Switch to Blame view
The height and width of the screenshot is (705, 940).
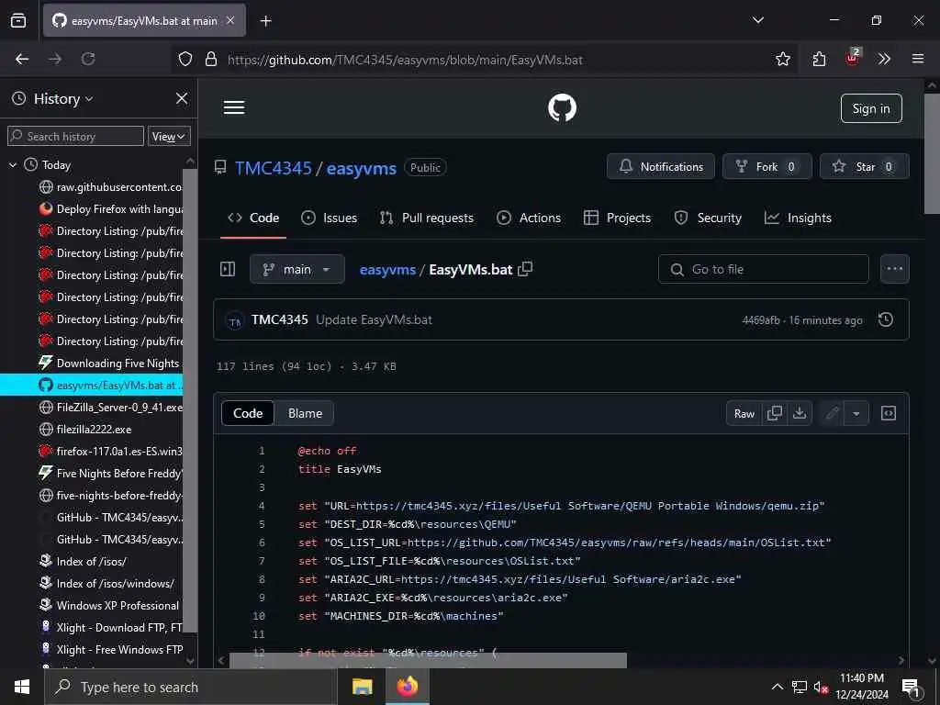tap(305, 414)
